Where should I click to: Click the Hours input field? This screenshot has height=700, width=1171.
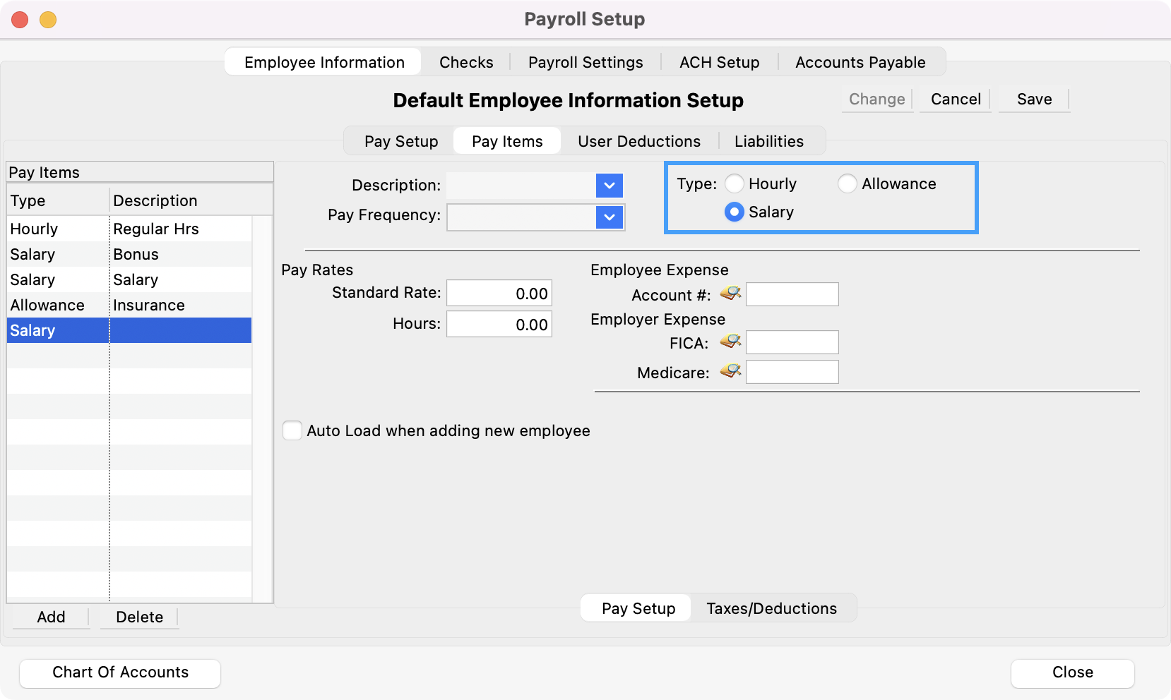(499, 325)
